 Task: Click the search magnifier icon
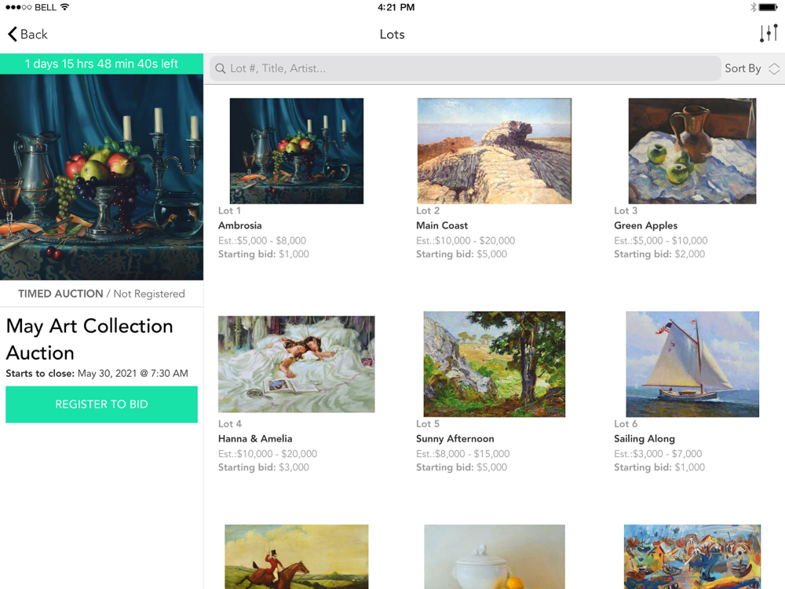click(221, 68)
